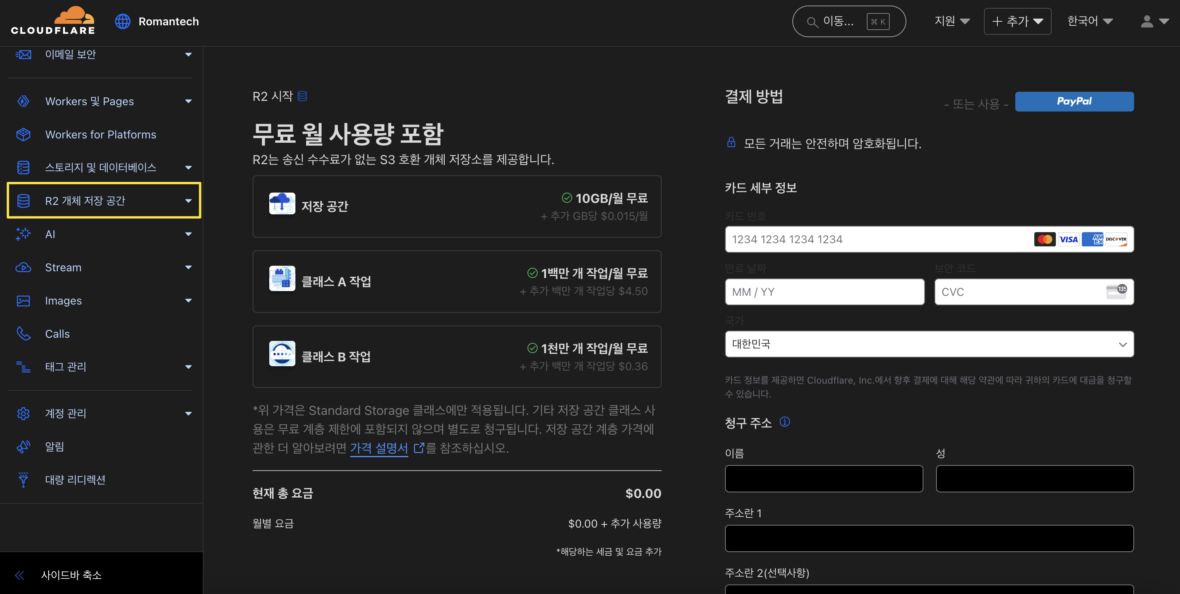Open the 추가 add button
The width and height of the screenshot is (1180, 594).
click(1017, 21)
